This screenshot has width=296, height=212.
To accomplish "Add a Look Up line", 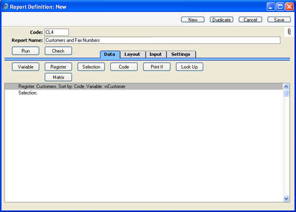I will pyautogui.click(x=190, y=67).
